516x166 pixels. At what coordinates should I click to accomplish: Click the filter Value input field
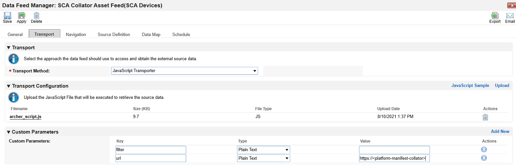coord(394,149)
